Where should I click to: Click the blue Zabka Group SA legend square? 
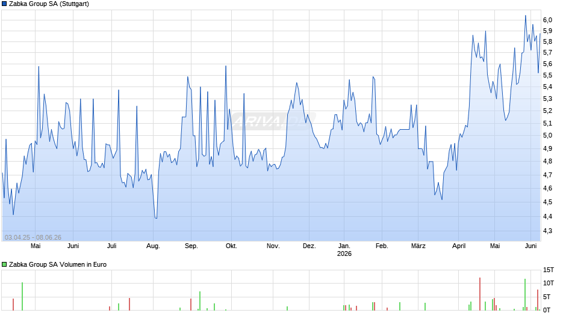(x=4, y=4)
